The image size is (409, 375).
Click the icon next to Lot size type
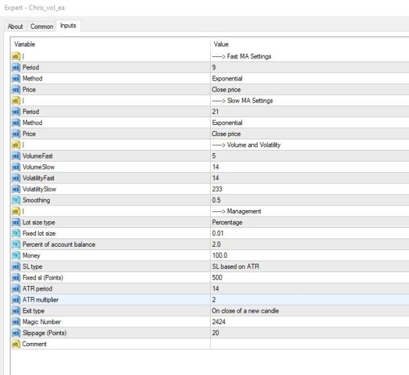tap(16, 222)
